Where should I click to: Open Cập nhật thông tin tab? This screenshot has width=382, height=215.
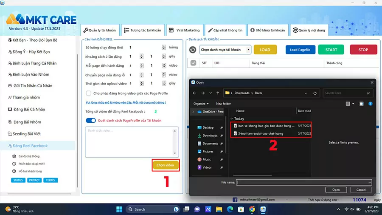225,30
